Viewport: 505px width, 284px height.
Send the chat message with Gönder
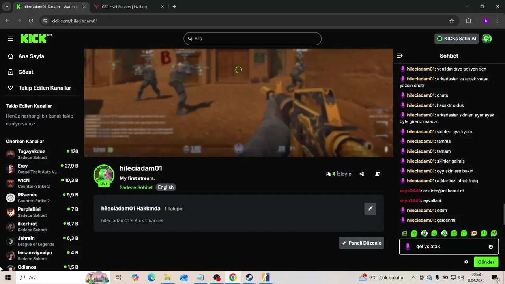coord(486,262)
